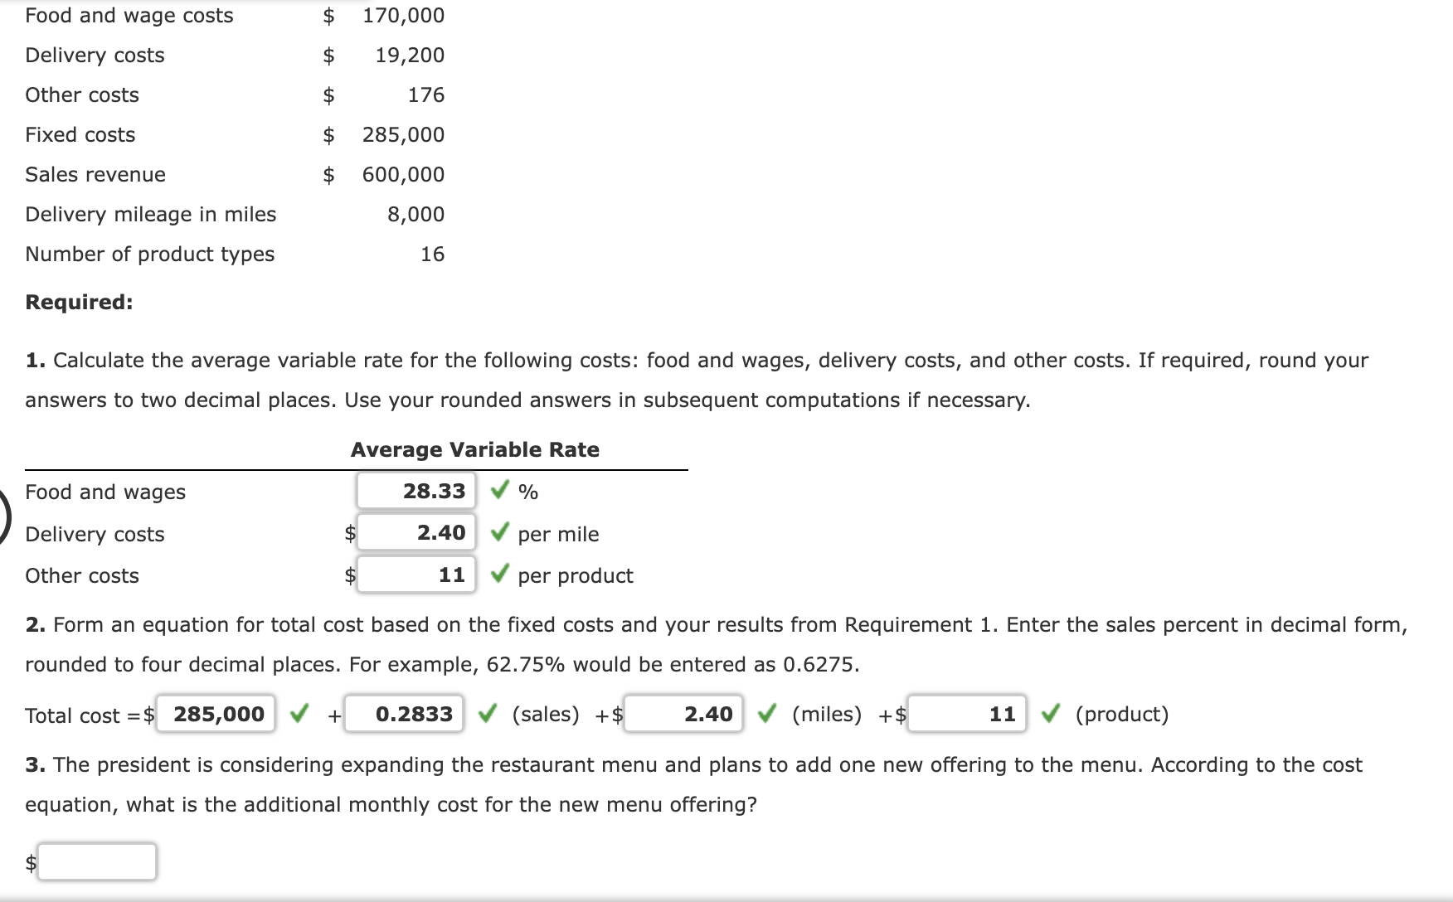The image size is (1453, 902).
Task: Click the Average Variable Rate header text
Action: [474, 449]
